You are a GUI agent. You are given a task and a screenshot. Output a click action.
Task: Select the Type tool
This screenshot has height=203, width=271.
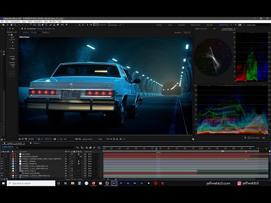point(46,25)
